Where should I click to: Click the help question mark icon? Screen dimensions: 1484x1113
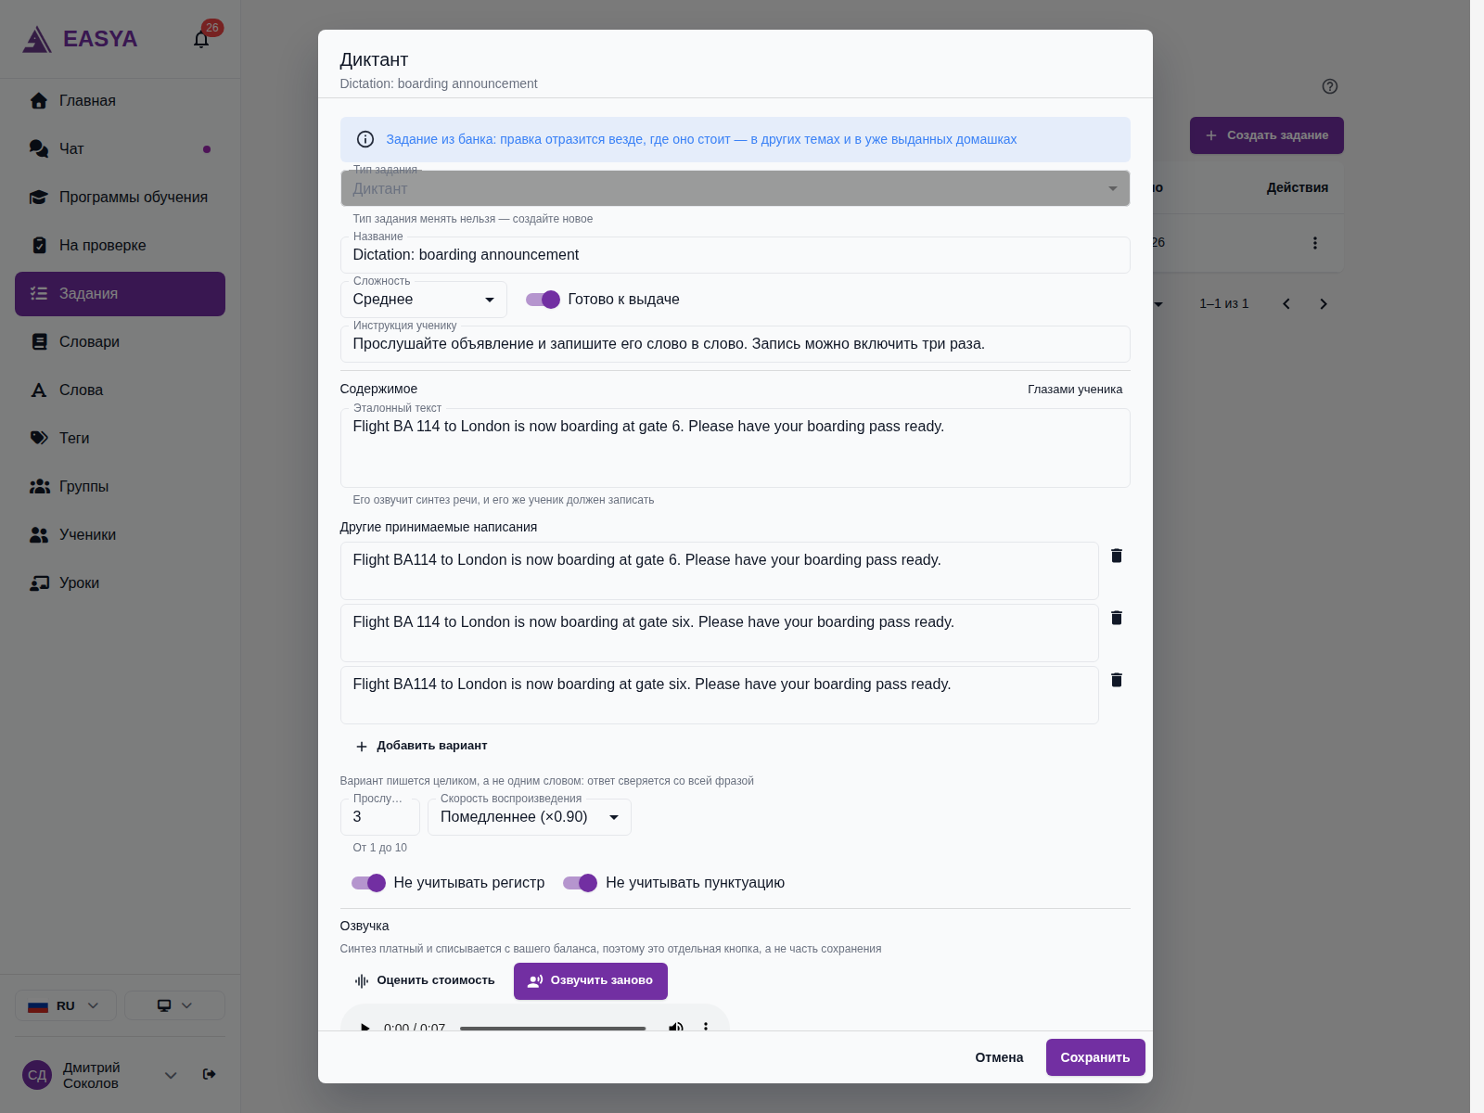click(x=1330, y=86)
